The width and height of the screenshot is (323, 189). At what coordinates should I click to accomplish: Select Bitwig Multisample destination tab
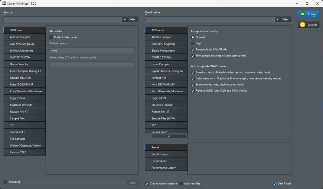[166, 50]
